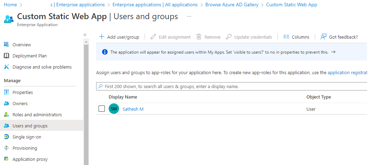Sort by Display Name column header

123,97
